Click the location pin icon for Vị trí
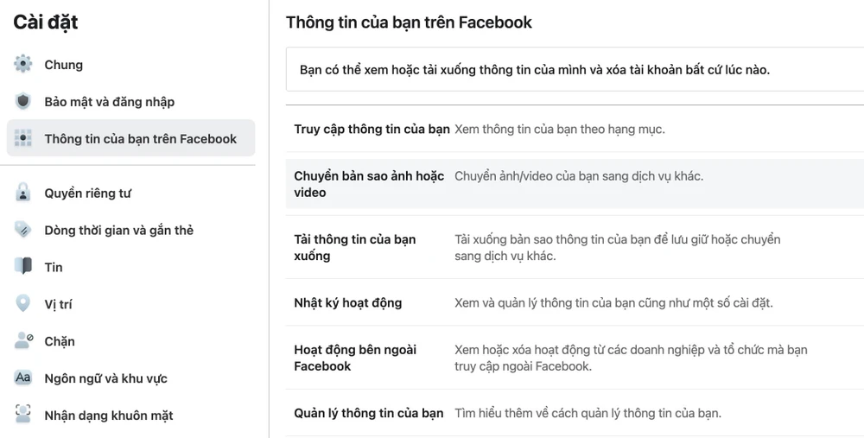 tap(23, 304)
